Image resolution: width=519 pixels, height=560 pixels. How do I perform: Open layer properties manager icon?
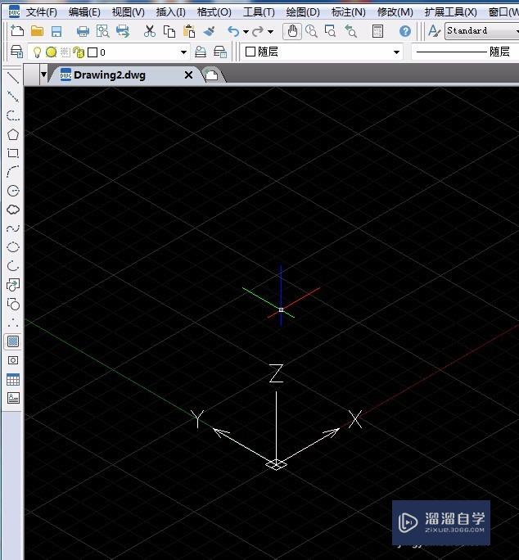pyautogui.click(x=16, y=52)
